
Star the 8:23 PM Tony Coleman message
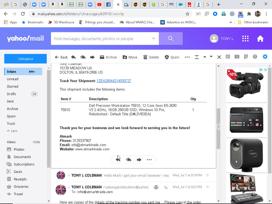tap(207, 187)
